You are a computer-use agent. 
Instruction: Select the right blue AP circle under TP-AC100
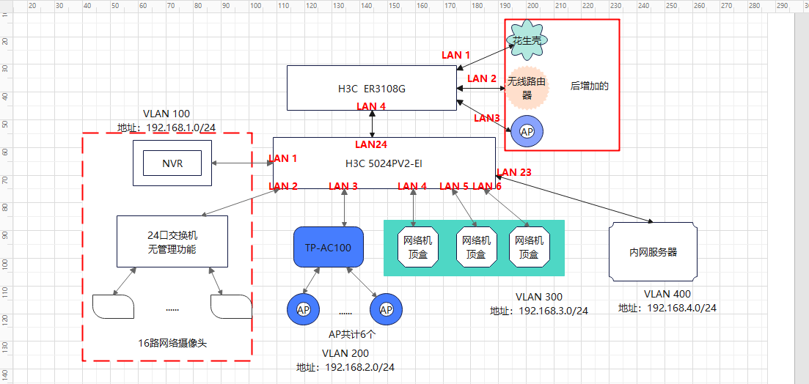point(386,309)
